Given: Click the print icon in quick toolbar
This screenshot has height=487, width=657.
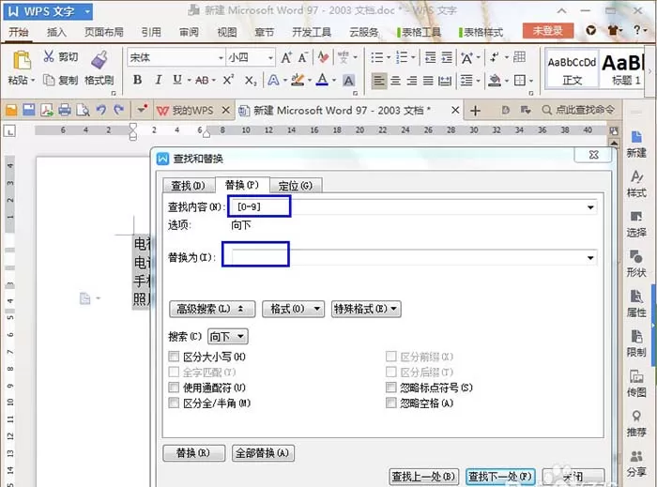Looking at the screenshot, I should [65, 110].
